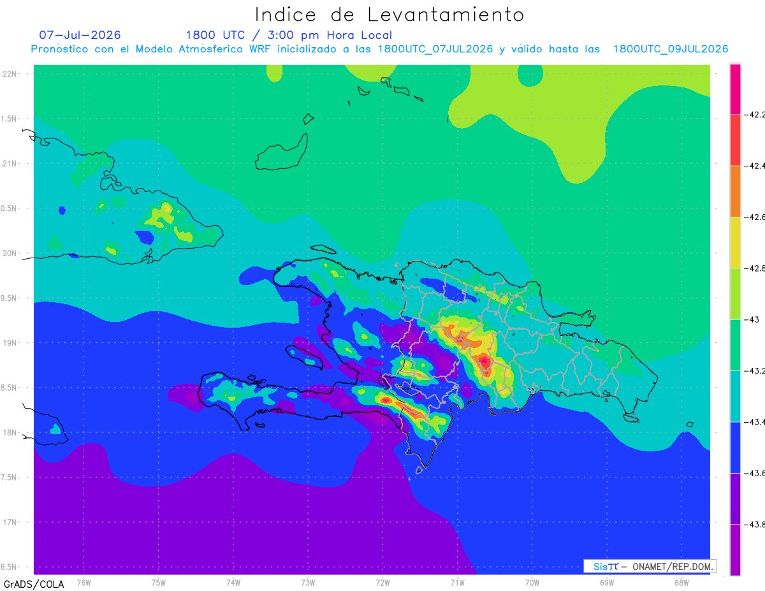The height and width of the screenshot is (591, 765).
Task: Click the "71W" longitude label
Action: pos(457,583)
